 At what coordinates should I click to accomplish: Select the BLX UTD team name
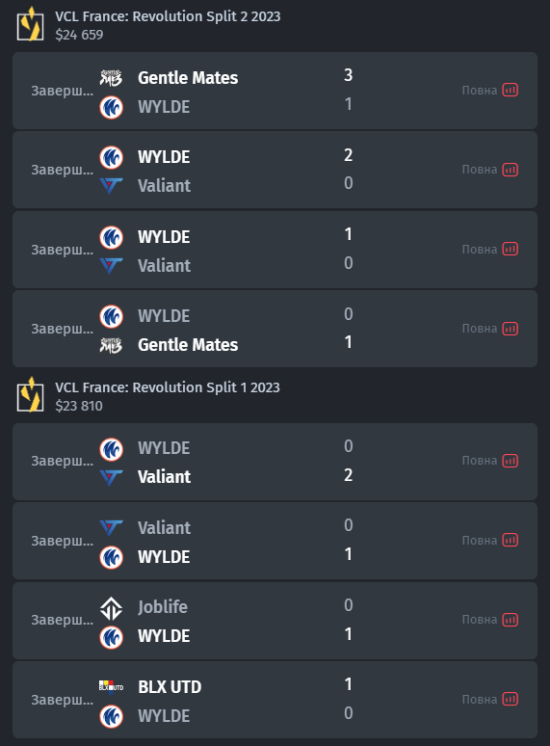[x=170, y=687]
